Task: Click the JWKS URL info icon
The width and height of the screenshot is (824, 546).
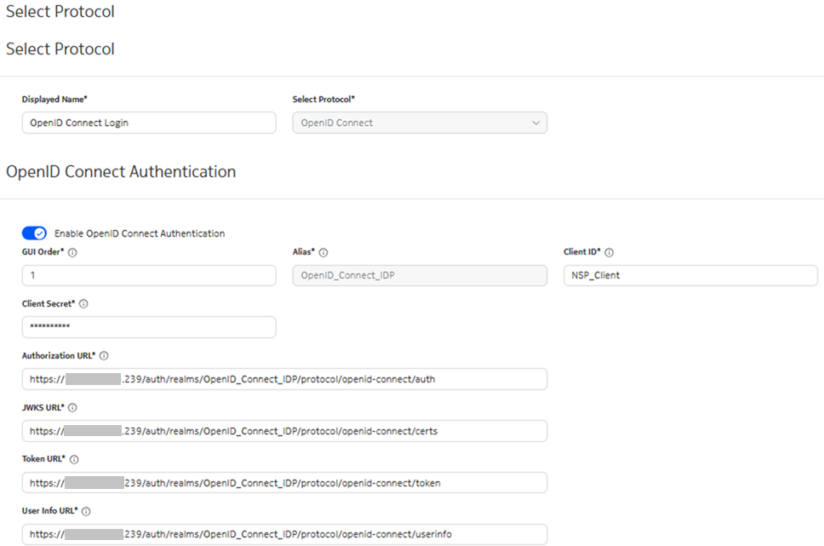Action: coord(72,408)
